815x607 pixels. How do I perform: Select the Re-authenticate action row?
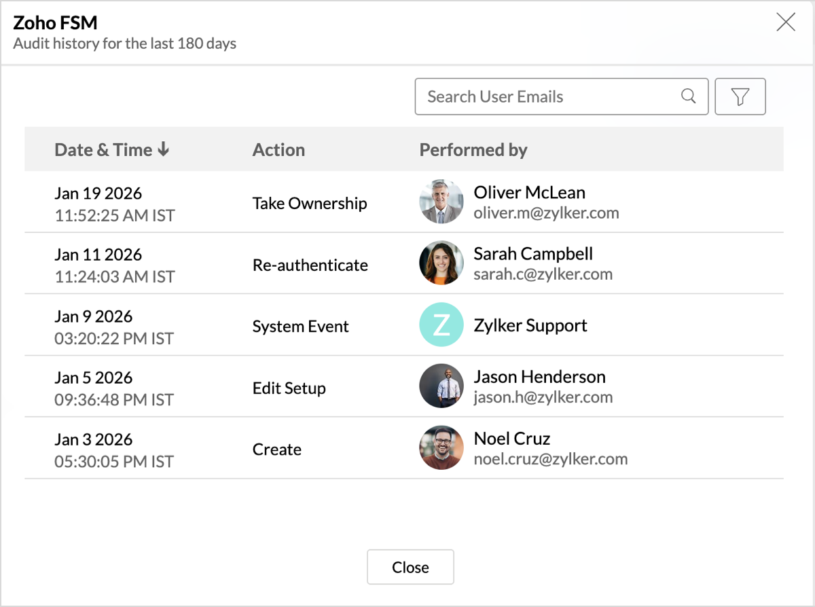(x=310, y=265)
